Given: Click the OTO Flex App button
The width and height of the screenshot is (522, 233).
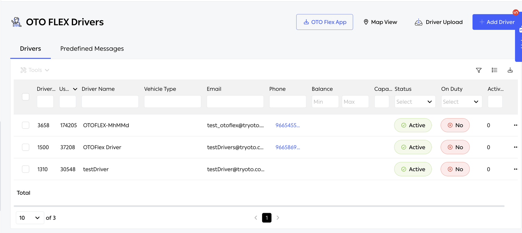Looking at the screenshot, I should click(x=325, y=22).
